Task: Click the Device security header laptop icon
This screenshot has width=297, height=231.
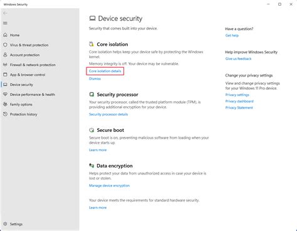Action: coord(92,18)
